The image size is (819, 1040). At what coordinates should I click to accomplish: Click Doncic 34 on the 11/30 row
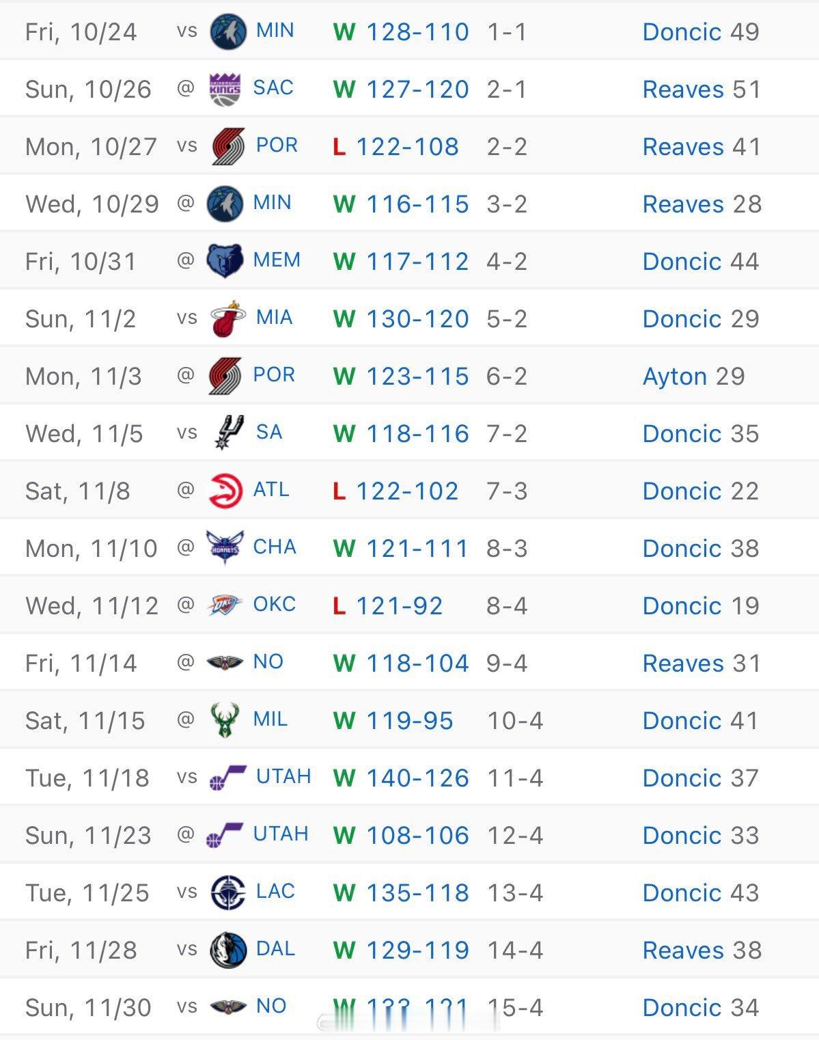click(x=701, y=1007)
